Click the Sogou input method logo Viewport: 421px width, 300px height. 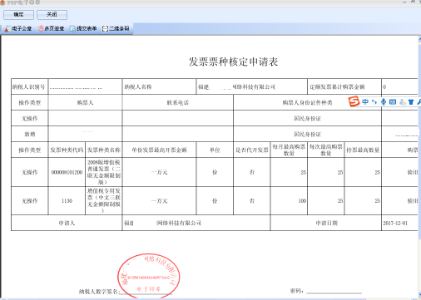click(354, 101)
